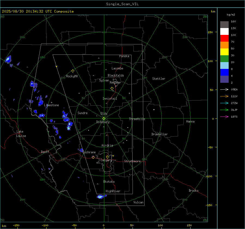Click the Cochrane label
The width and height of the screenshot is (245, 229).
tap(89, 152)
